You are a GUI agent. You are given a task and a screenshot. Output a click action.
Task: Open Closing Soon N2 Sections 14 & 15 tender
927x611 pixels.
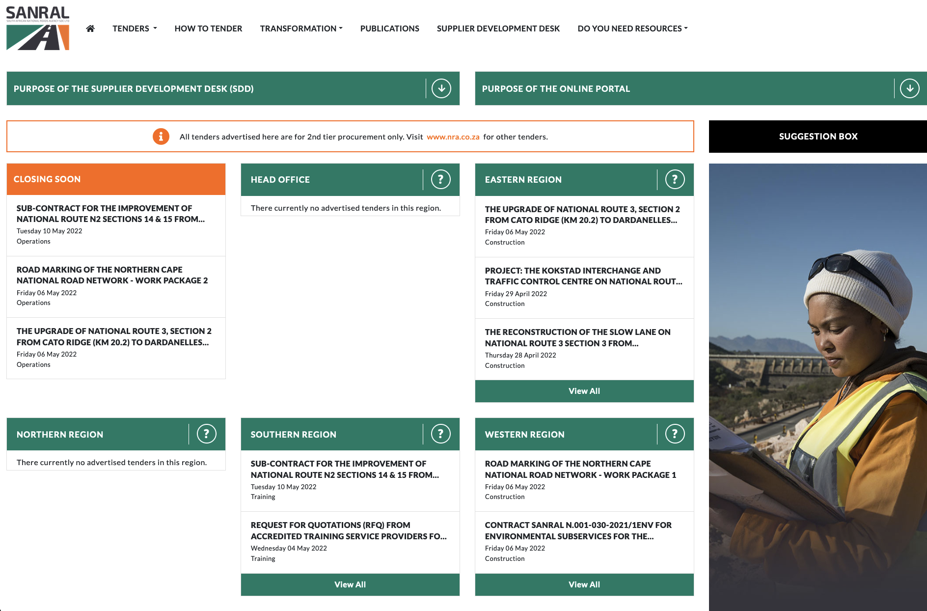tap(110, 214)
